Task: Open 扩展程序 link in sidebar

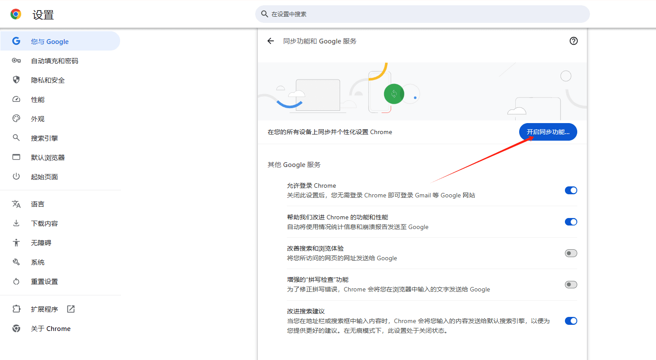Action: (x=60, y=309)
